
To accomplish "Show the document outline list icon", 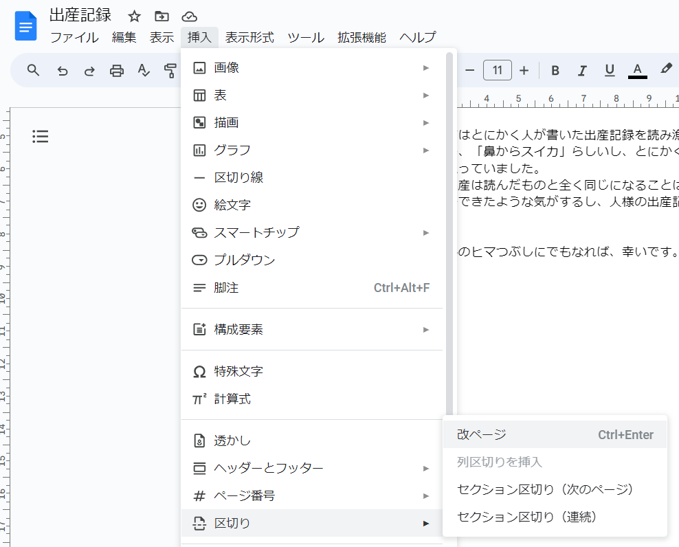I will [x=41, y=137].
